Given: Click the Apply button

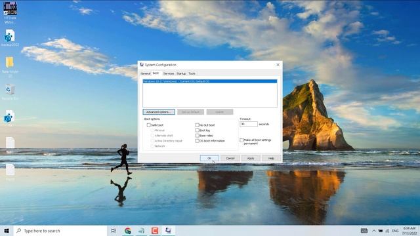Looking at the screenshot, I should (x=251, y=159).
